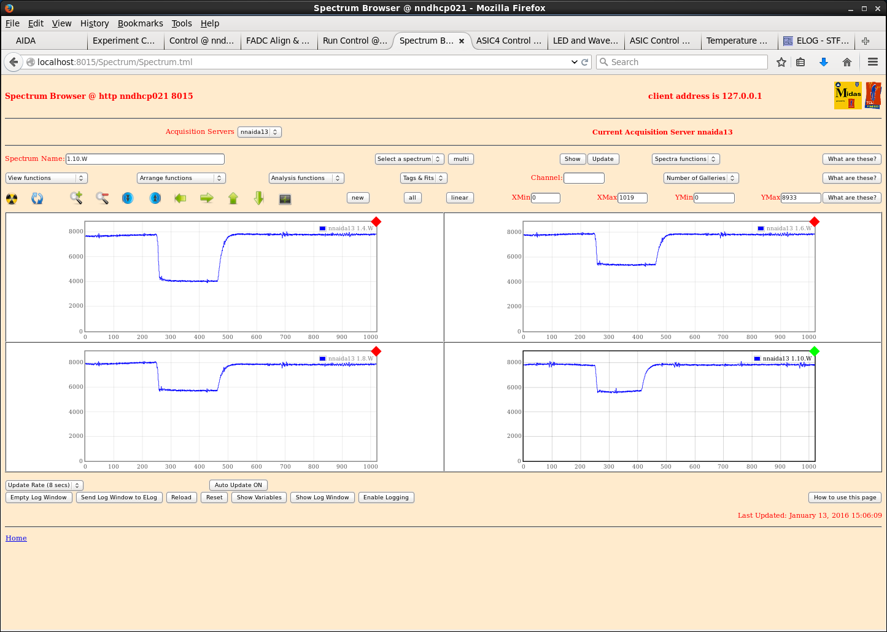The image size is (887, 632).
Task: Click the Firefox back arrow button
Action: tap(14, 62)
